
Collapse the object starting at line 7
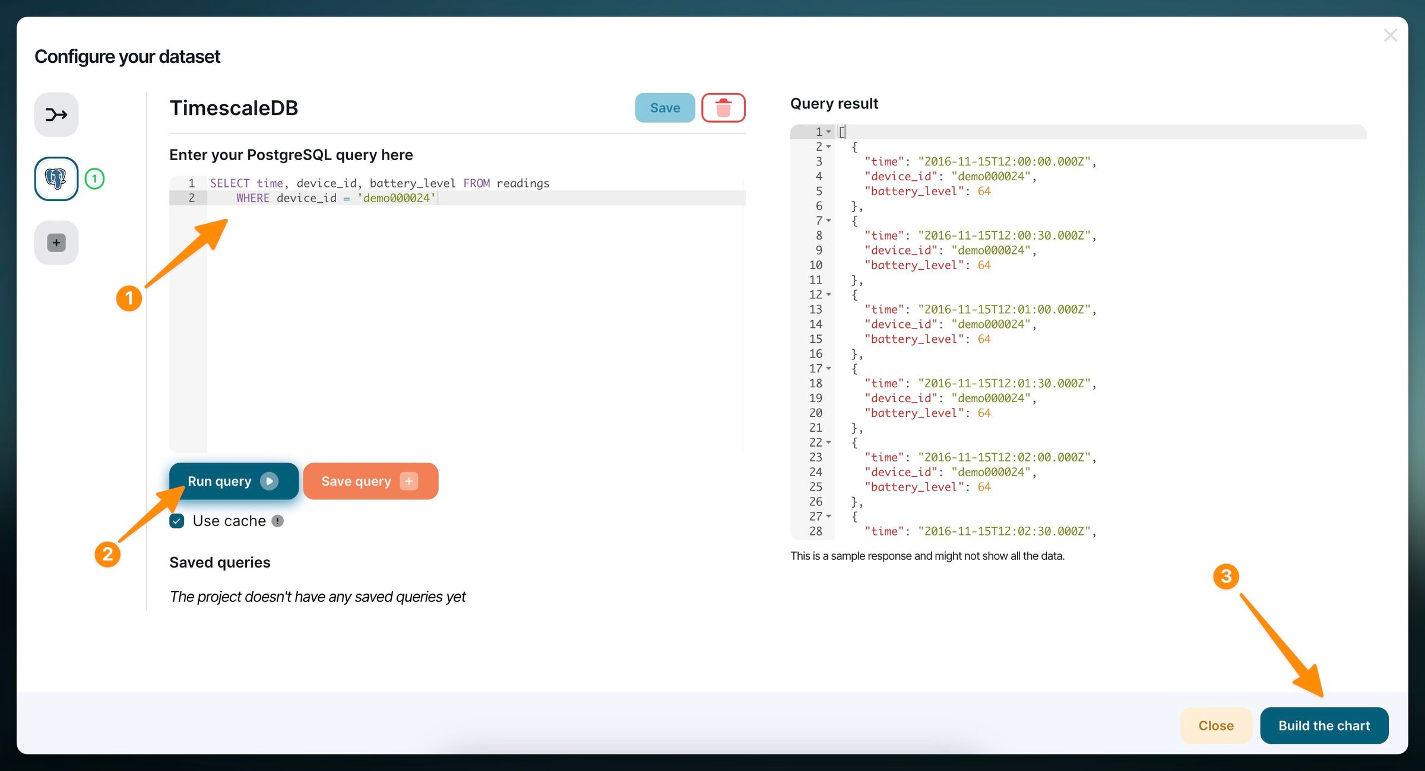tap(829, 221)
